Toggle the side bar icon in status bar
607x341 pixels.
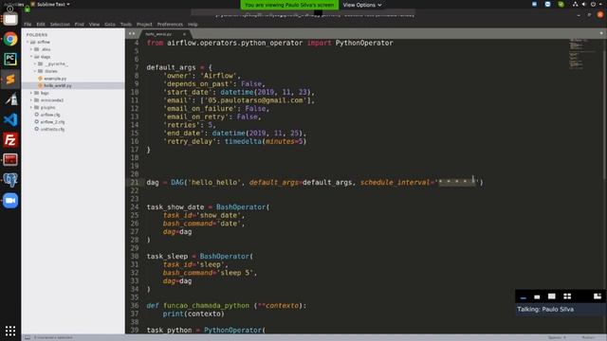coord(28,337)
